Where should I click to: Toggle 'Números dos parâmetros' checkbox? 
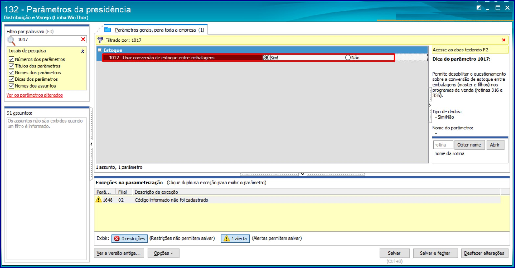point(11,59)
